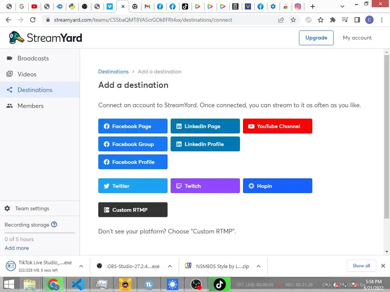
Task: Open My account
Action: (357, 38)
